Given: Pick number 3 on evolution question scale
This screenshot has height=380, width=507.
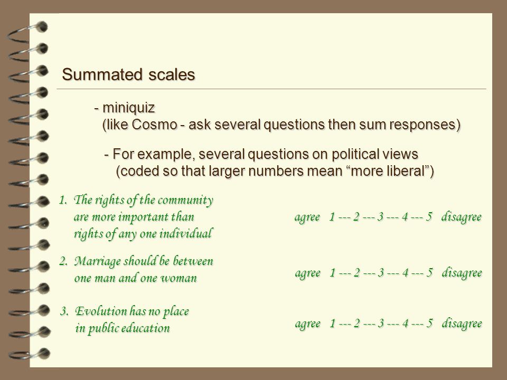Looking at the screenshot, I should click(381, 323).
